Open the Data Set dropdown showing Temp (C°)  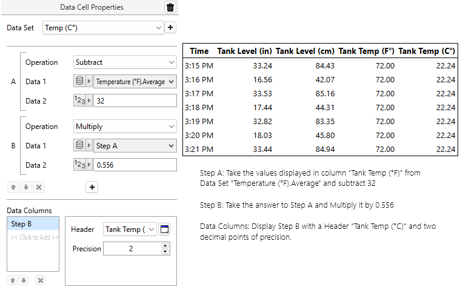click(104, 28)
